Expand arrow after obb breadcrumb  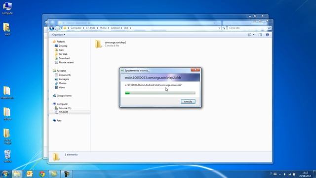click(130, 28)
